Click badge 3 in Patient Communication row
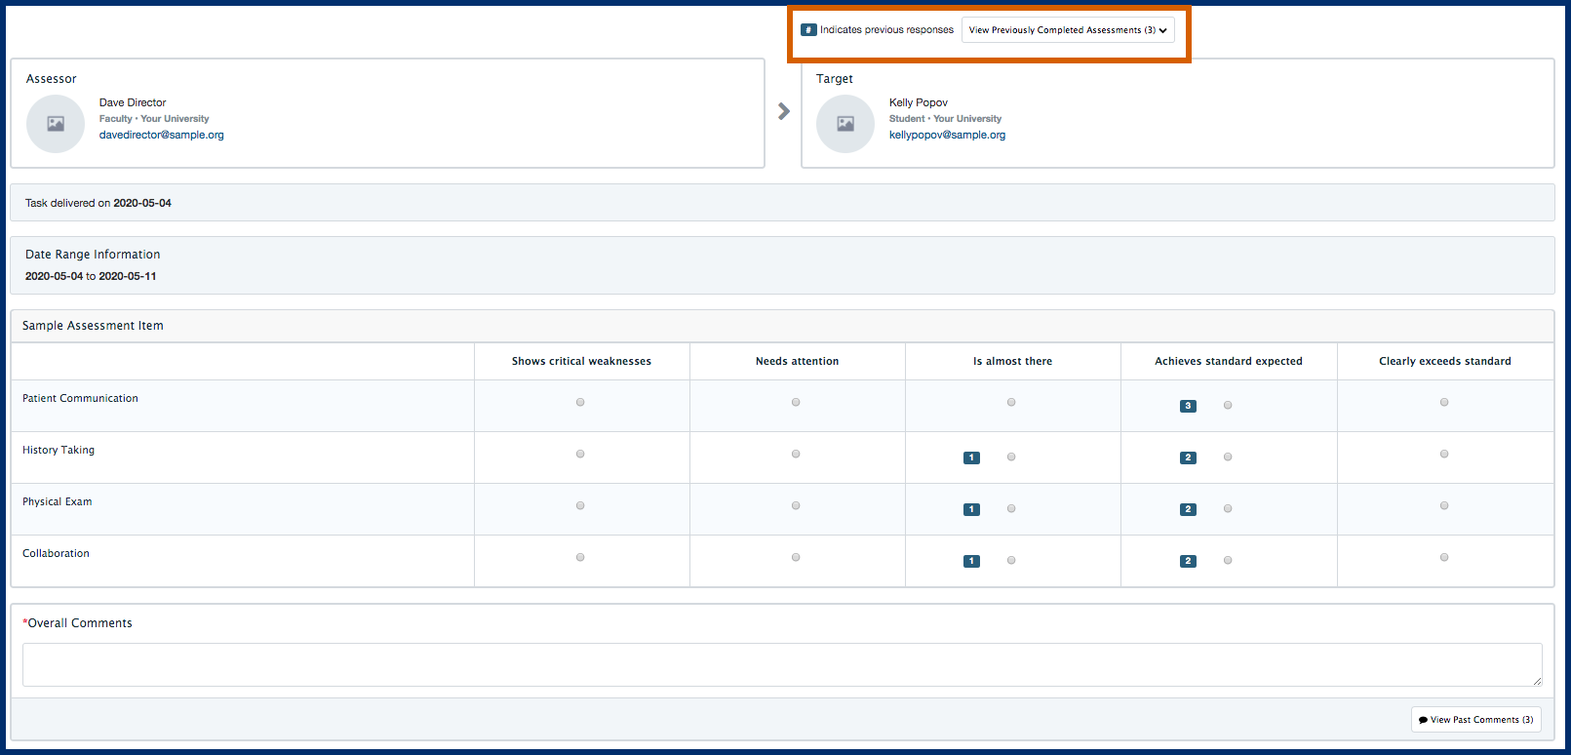This screenshot has height=755, width=1571. tap(1188, 406)
